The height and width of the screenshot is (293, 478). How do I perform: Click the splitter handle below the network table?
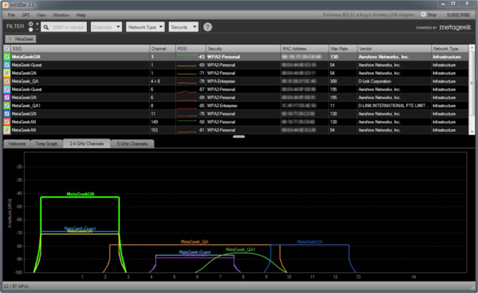coord(239,136)
